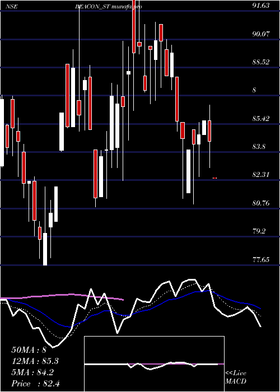Viewport: 280px width, 392px height.
Task: Click the <<Live MACD label
Action: (x=236, y=377)
